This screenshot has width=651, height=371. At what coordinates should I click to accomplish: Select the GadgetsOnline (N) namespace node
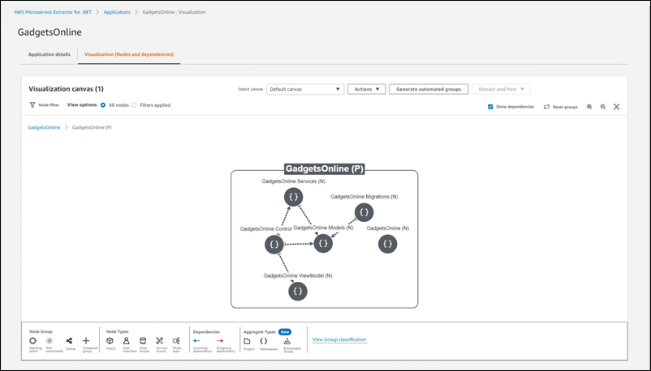click(x=387, y=244)
